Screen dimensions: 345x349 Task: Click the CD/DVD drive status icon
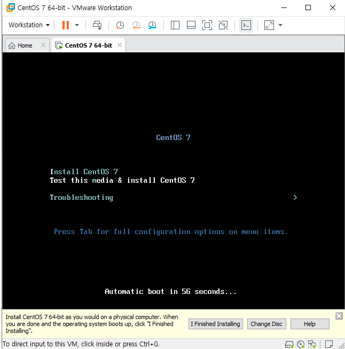301,344
